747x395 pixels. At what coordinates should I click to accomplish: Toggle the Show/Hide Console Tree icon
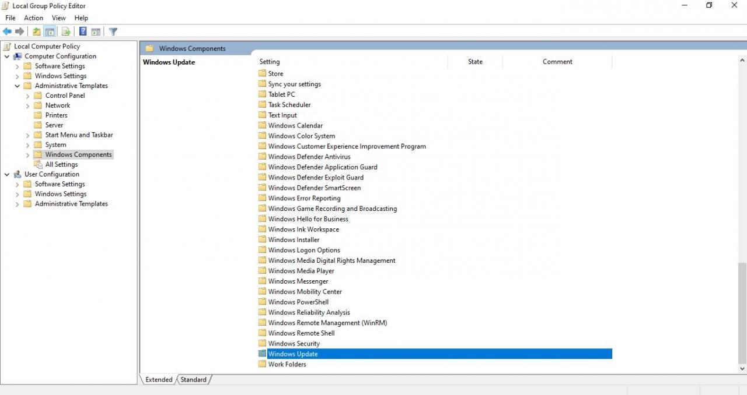click(x=50, y=31)
